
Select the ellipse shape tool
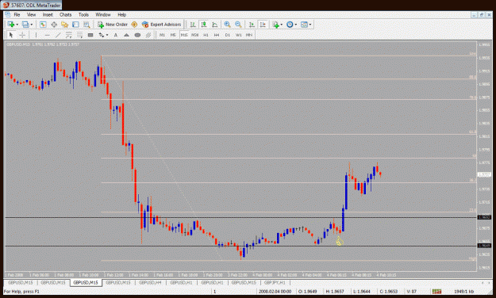137,35
